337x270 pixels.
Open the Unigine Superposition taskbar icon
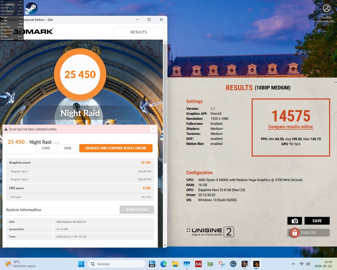click(245, 264)
